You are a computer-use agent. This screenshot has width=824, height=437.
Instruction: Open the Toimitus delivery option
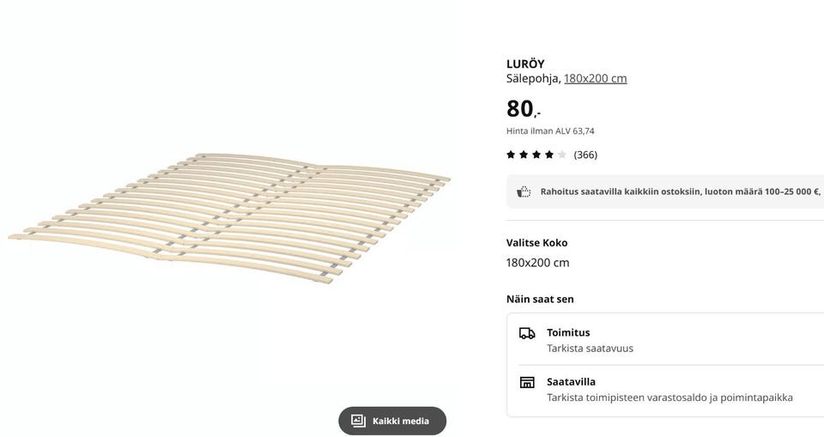[x=568, y=332]
